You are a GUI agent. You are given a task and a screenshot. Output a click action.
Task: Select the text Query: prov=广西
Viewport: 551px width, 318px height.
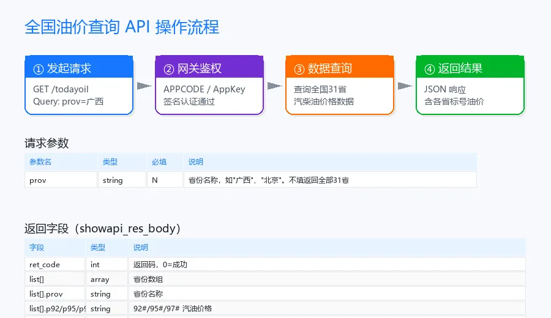pyautogui.click(x=68, y=102)
